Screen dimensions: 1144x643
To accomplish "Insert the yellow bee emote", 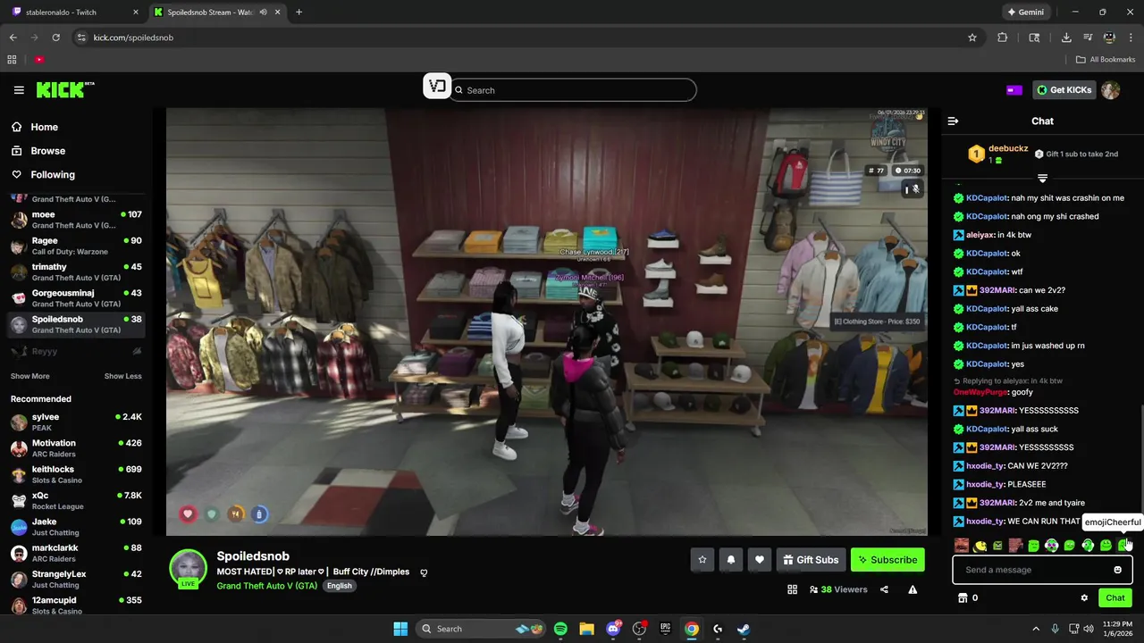I will coord(980,545).
